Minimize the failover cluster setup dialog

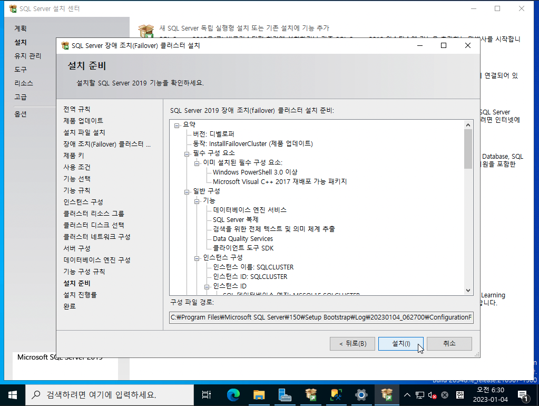[420, 45]
